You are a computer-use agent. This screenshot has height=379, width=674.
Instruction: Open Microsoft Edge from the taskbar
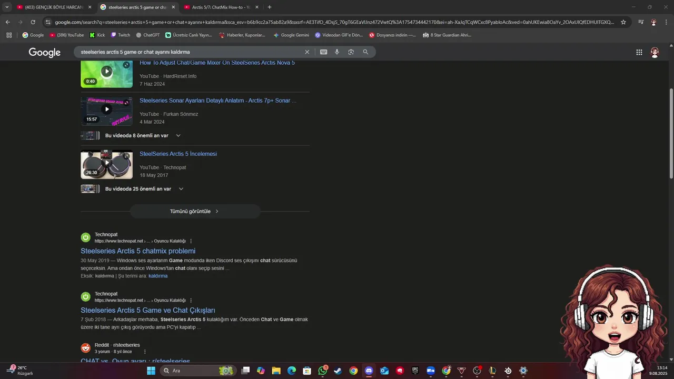pyautogui.click(x=292, y=371)
